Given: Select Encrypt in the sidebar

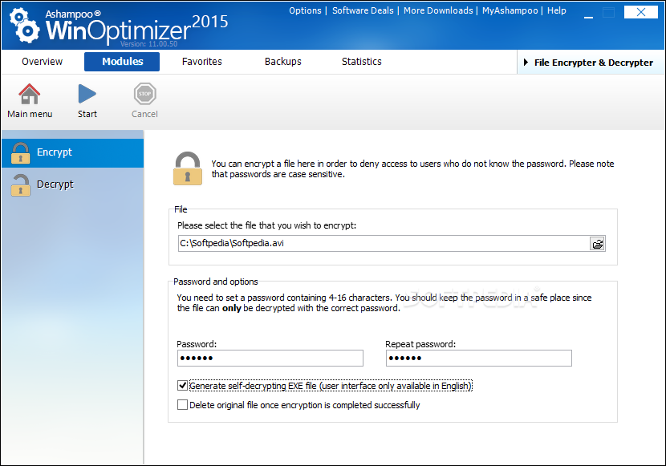Looking at the screenshot, I should tap(73, 152).
